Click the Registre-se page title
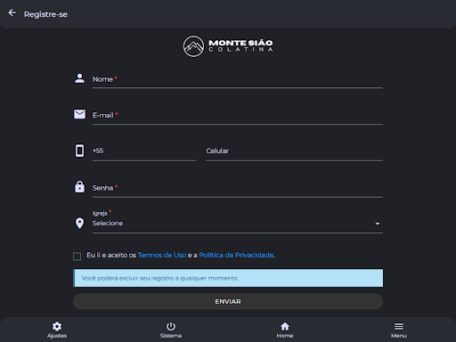456x342 pixels. [45, 14]
